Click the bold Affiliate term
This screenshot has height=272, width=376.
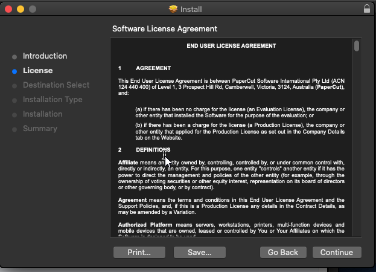click(x=128, y=163)
